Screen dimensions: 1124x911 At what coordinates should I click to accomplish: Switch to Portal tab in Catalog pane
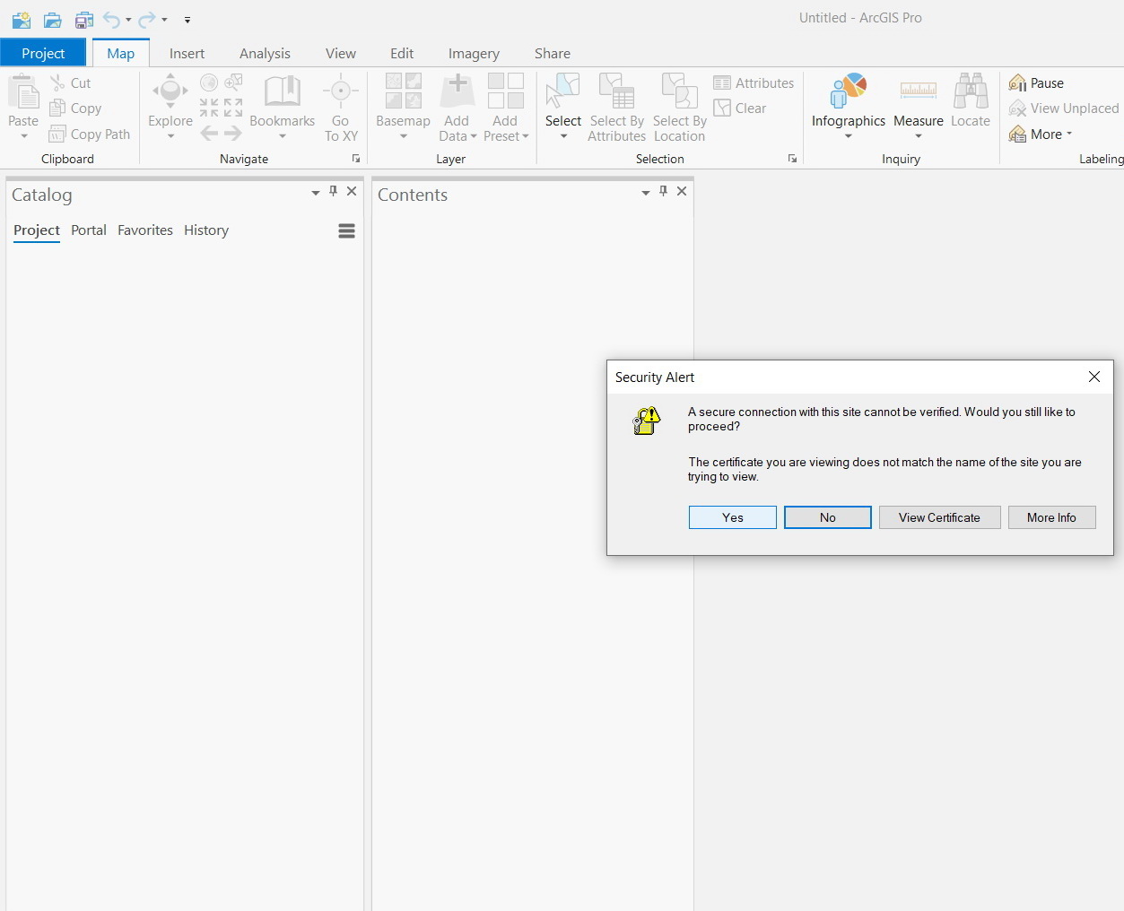coord(89,230)
